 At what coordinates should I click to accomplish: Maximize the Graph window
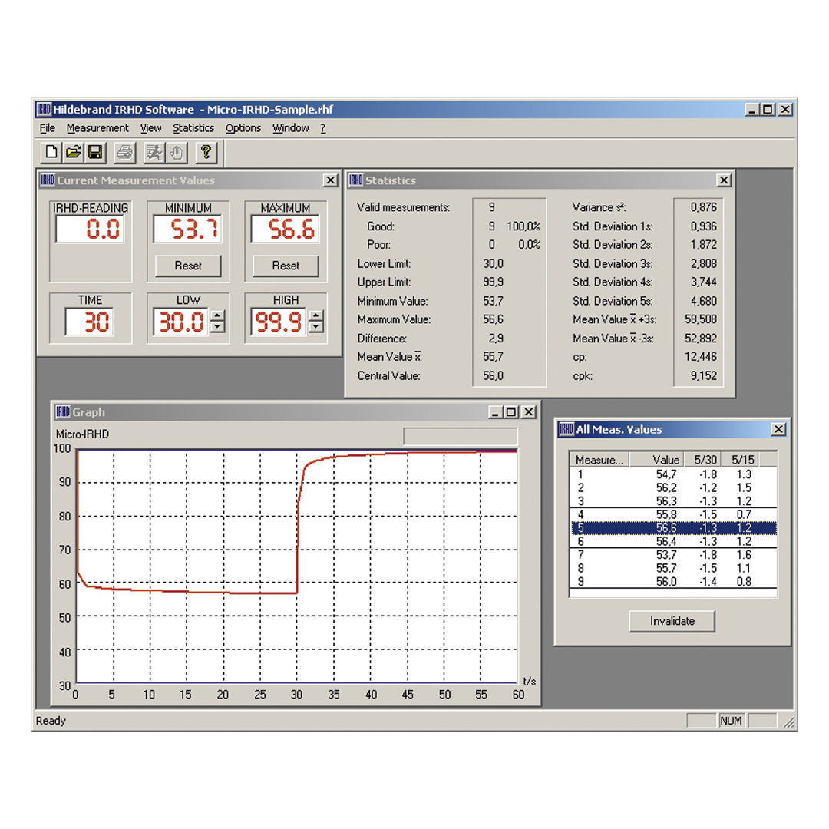(x=512, y=413)
